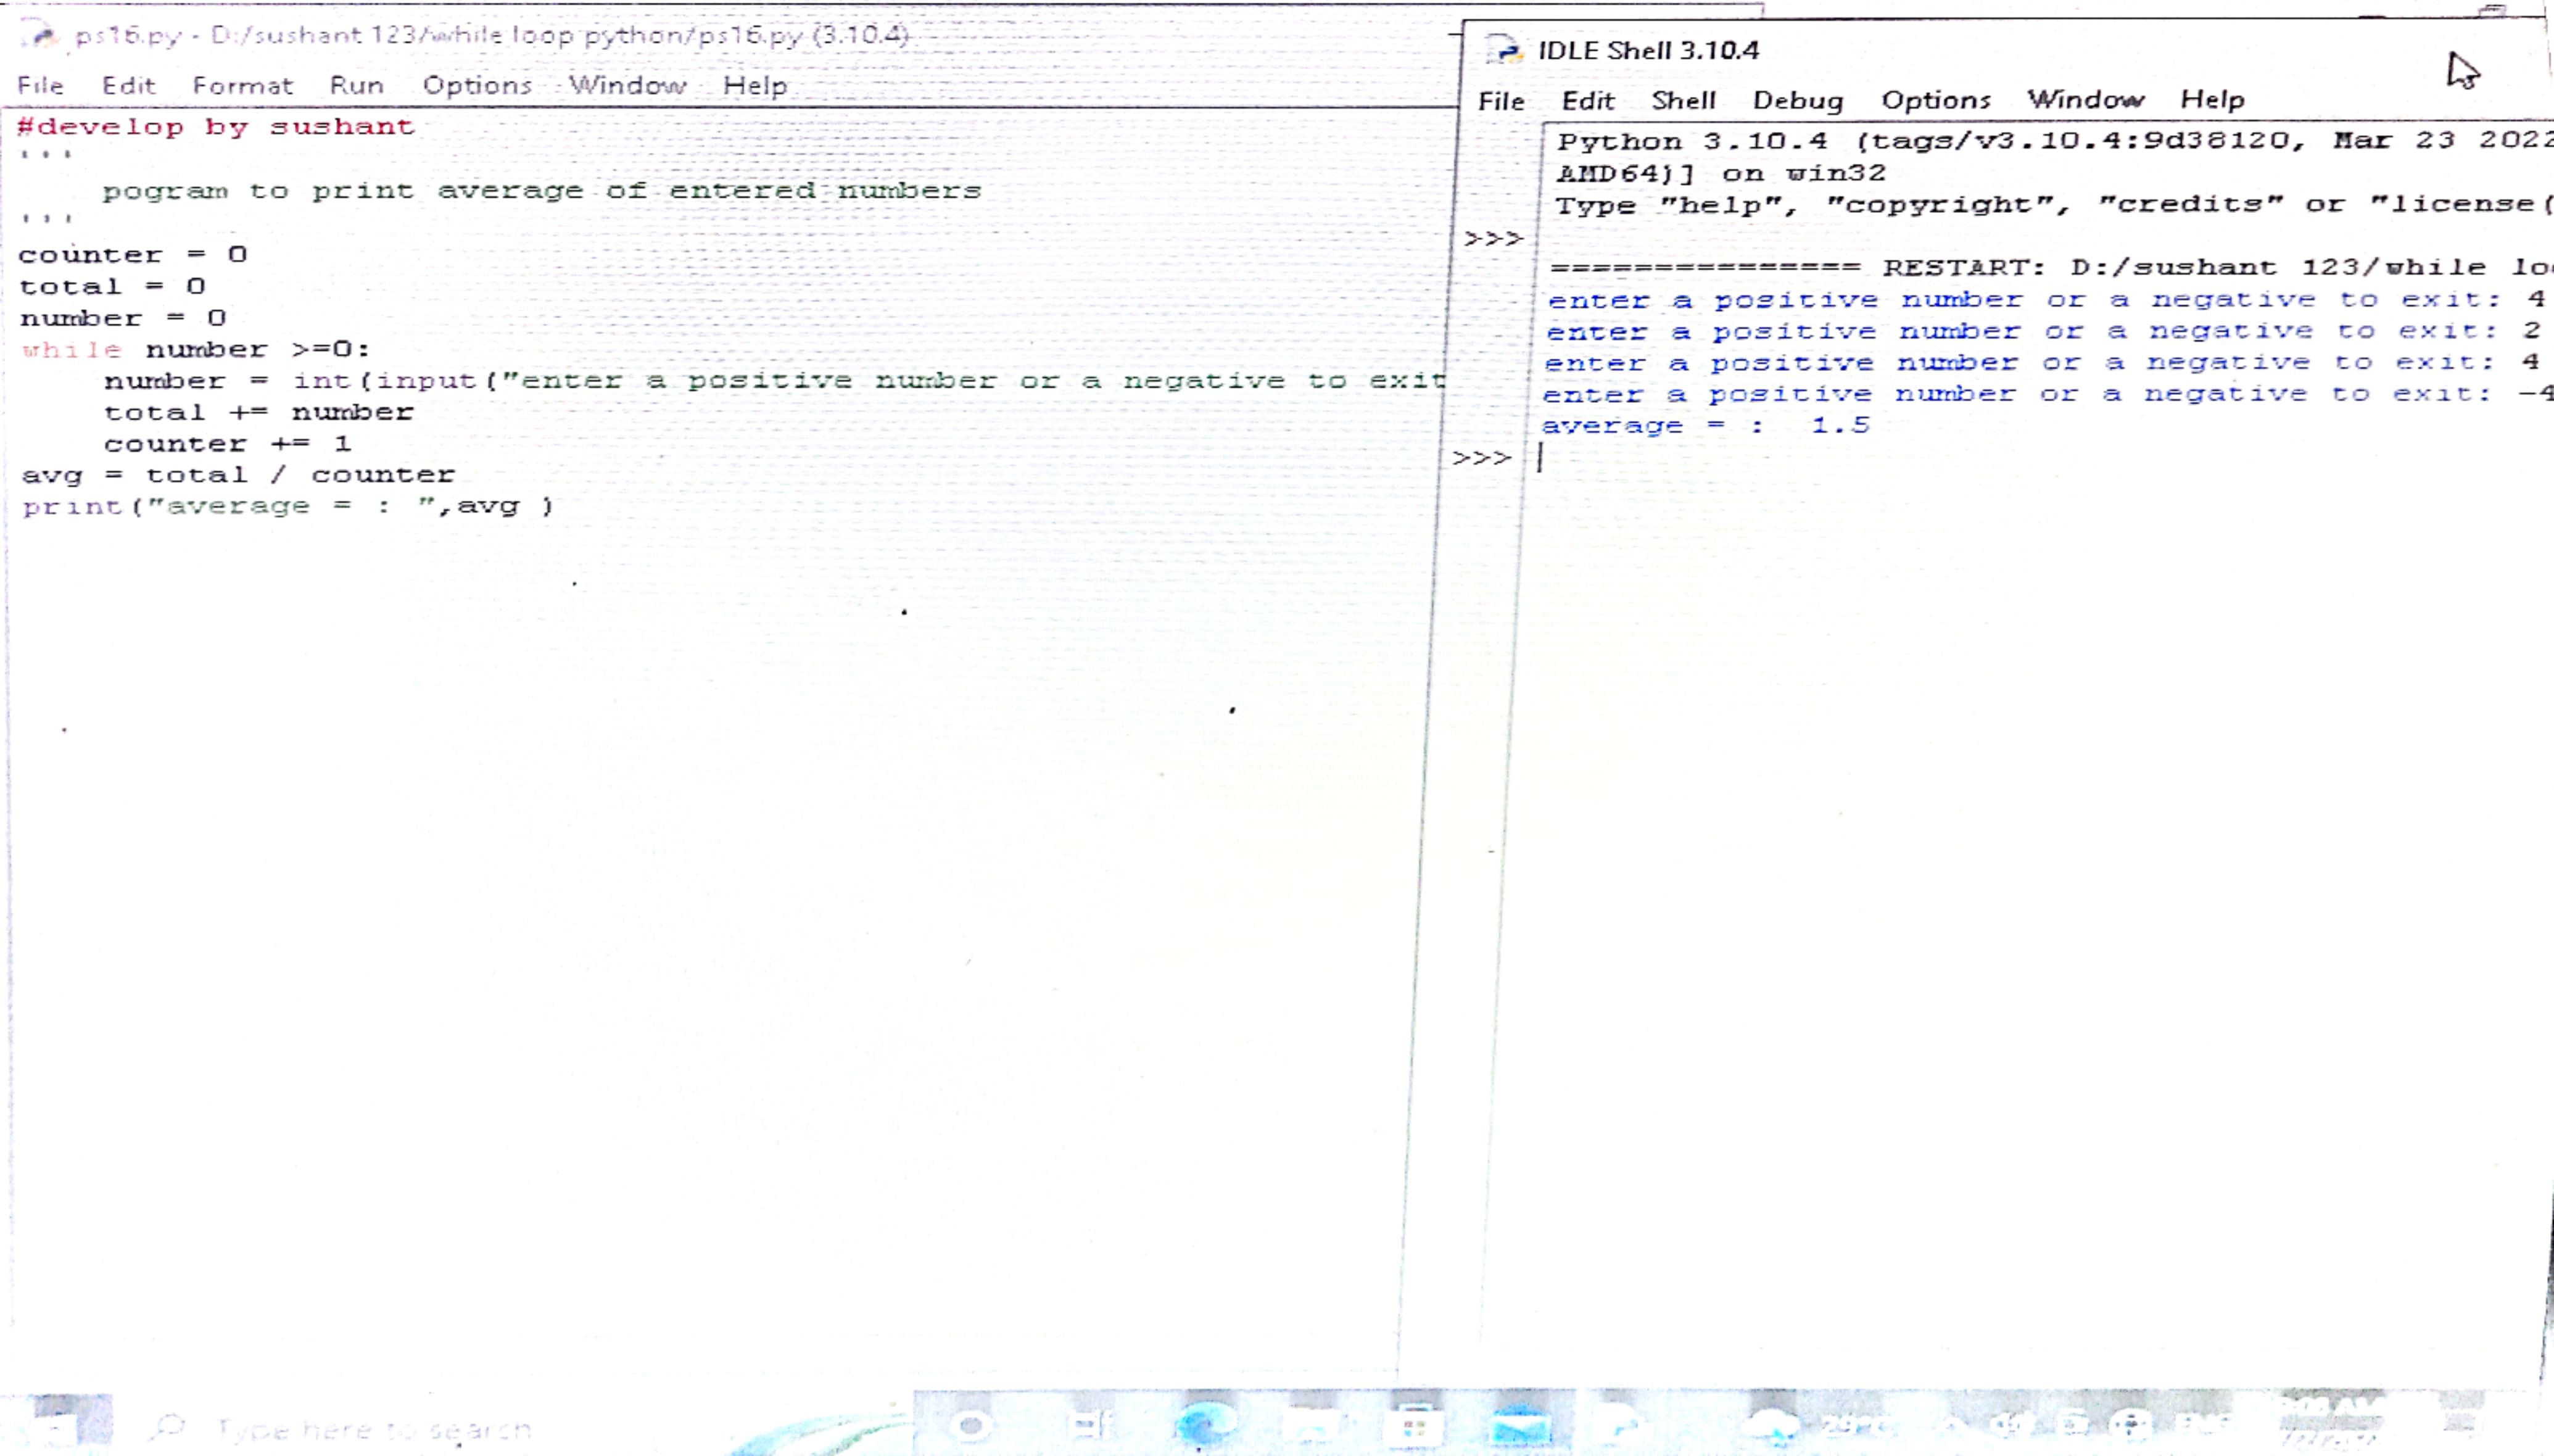
Task: Open the editor Window menu
Action: pos(628,86)
